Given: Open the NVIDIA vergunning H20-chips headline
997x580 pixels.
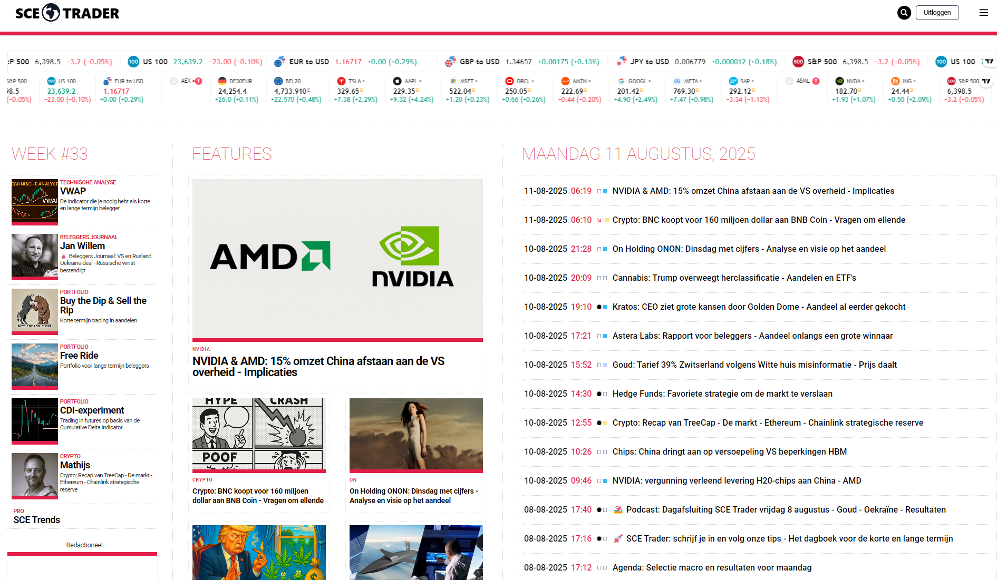Looking at the screenshot, I should click(737, 481).
